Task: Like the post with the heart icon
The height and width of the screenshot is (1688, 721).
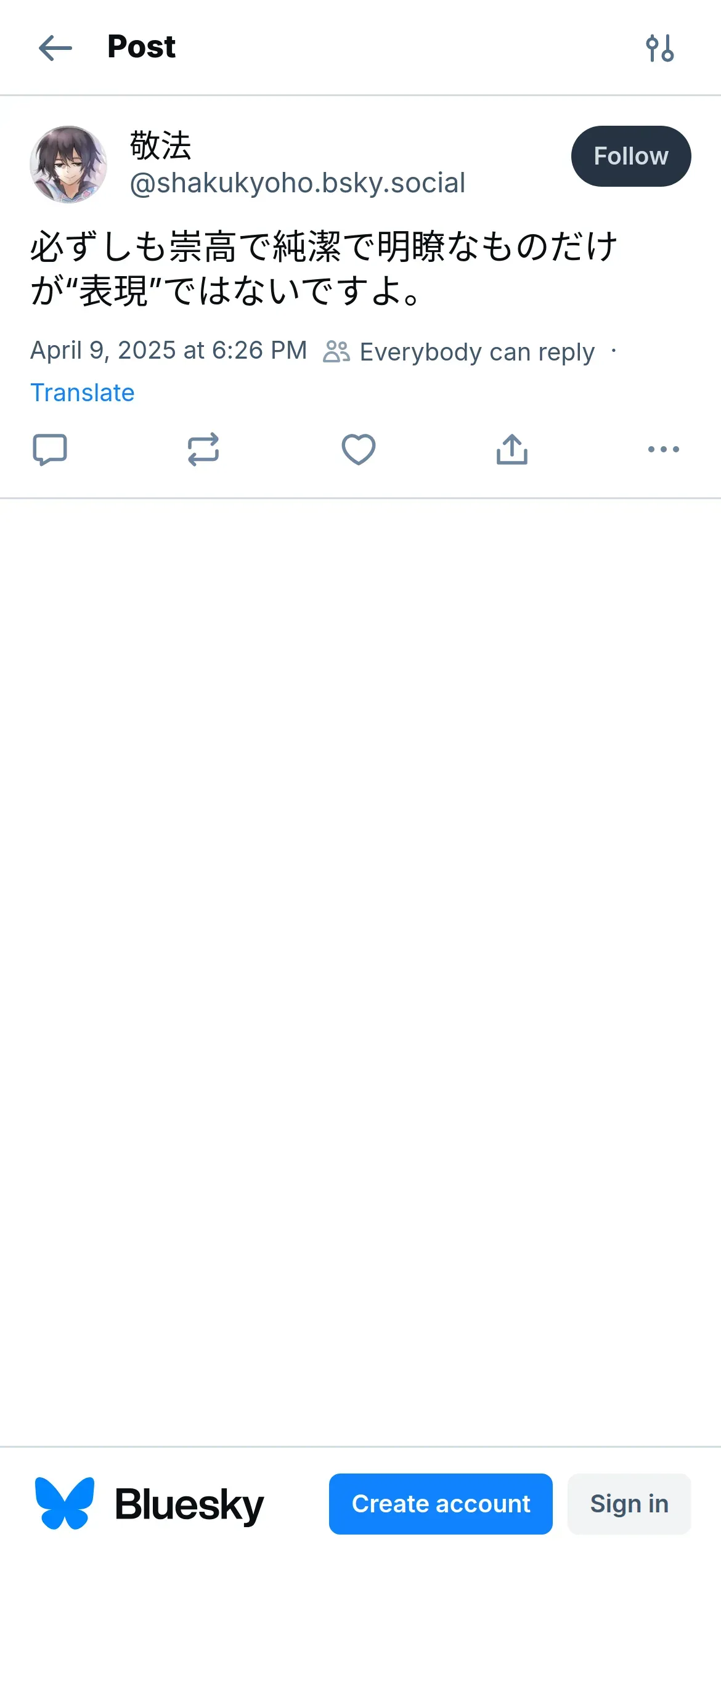Action: click(359, 449)
